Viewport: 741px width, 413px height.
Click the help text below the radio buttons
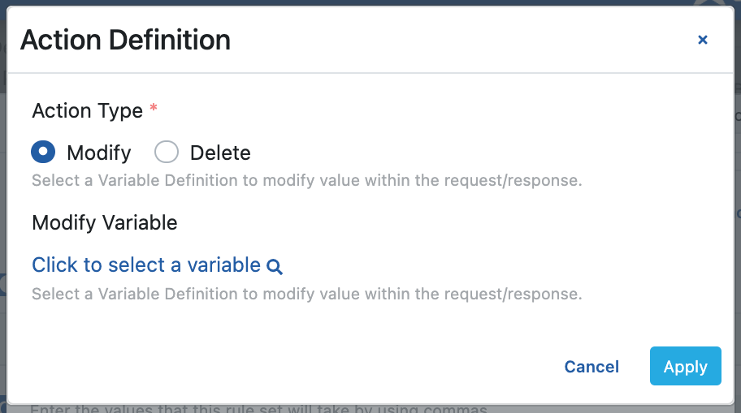[x=306, y=180]
